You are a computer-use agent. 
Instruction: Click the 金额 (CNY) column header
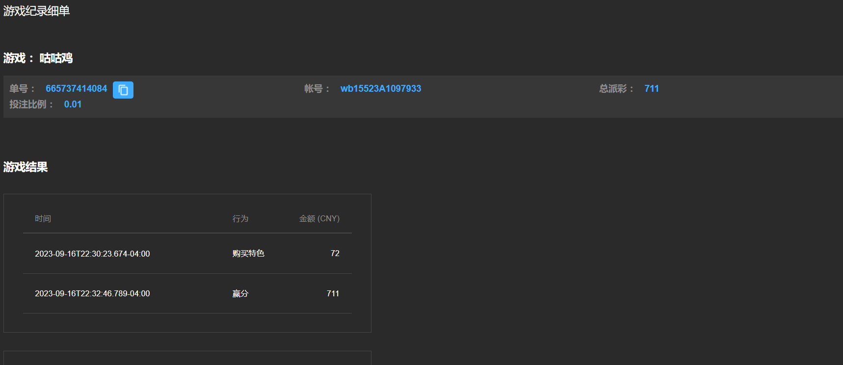319,219
